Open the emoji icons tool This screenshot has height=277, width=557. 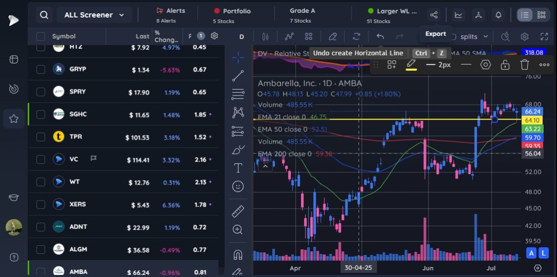pyautogui.click(x=237, y=187)
